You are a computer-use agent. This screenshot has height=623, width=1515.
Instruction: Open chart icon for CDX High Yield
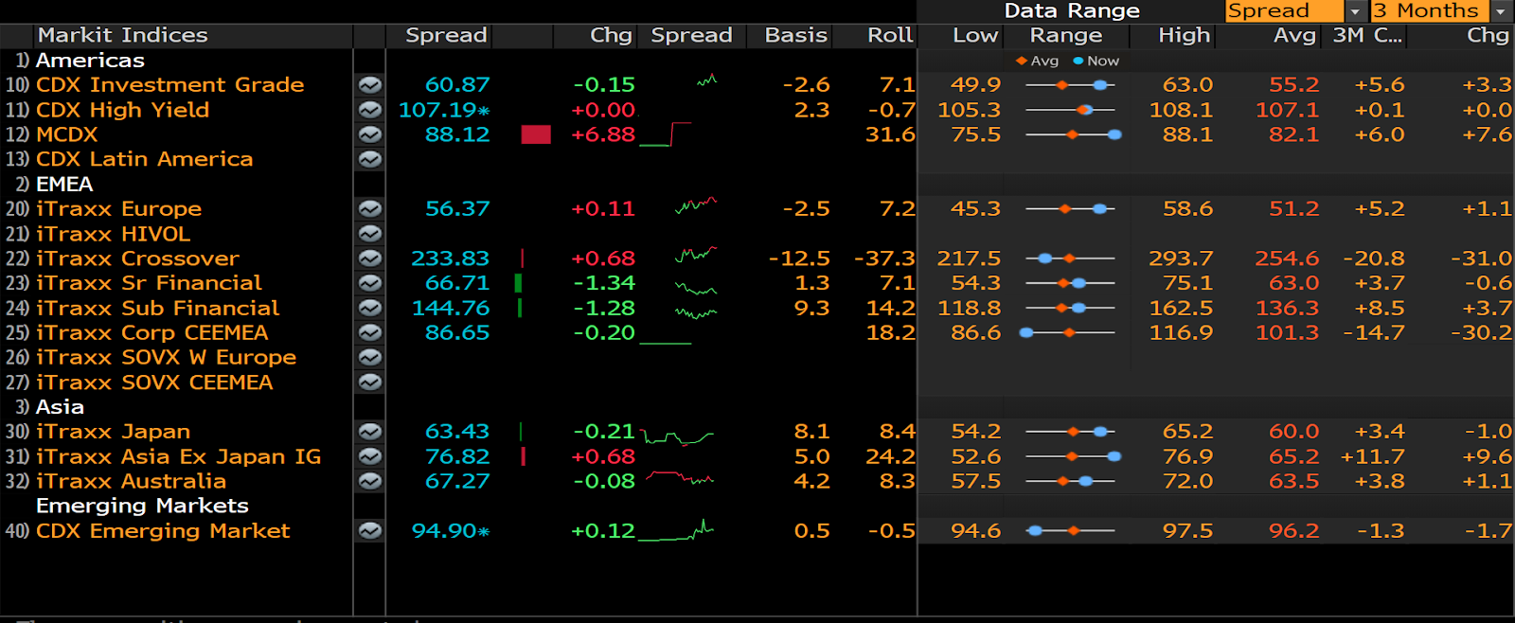tap(370, 110)
